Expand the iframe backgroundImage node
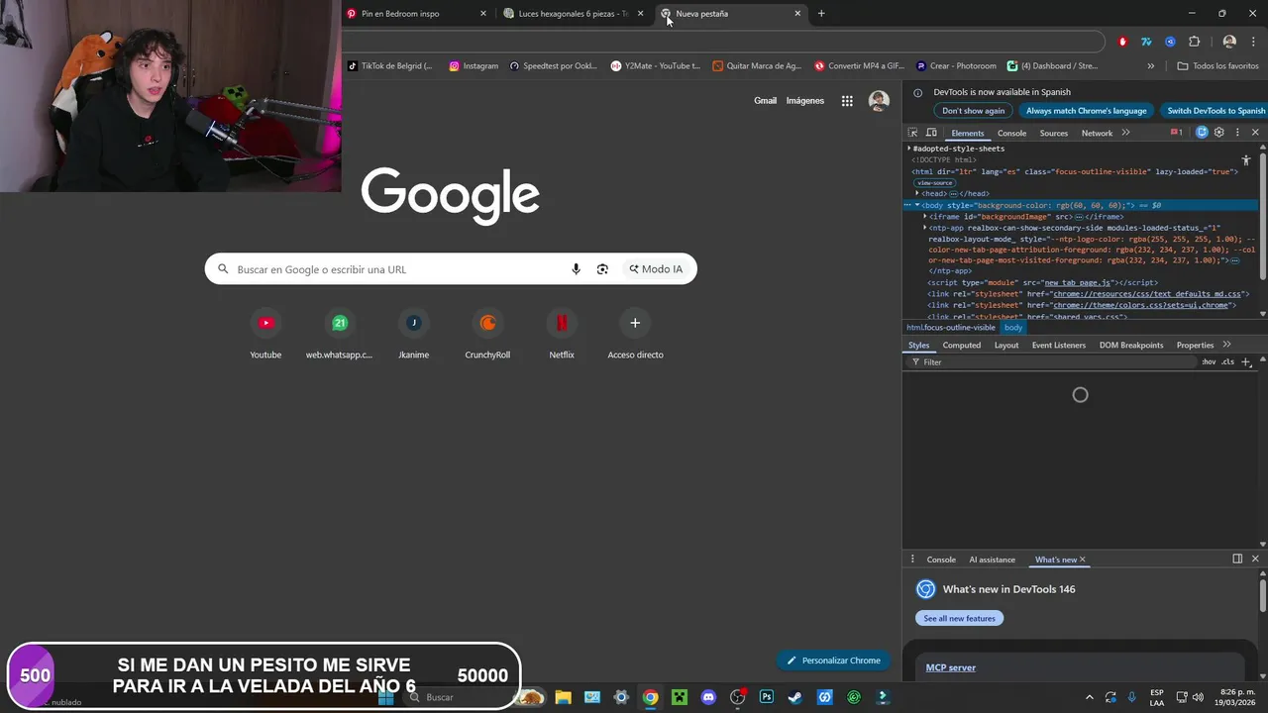The width and height of the screenshot is (1268, 713). coord(925,216)
